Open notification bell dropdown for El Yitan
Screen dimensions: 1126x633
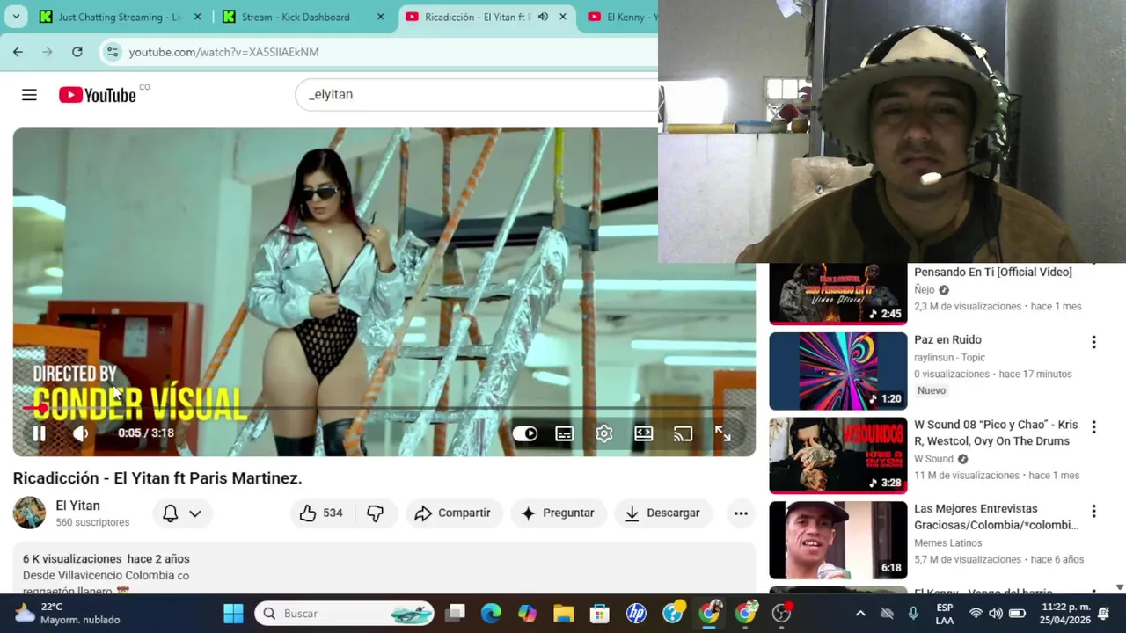pos(182,513)
